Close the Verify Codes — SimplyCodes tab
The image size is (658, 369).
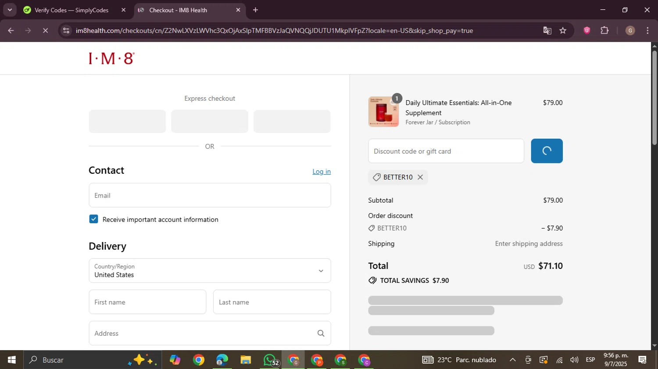123,10
